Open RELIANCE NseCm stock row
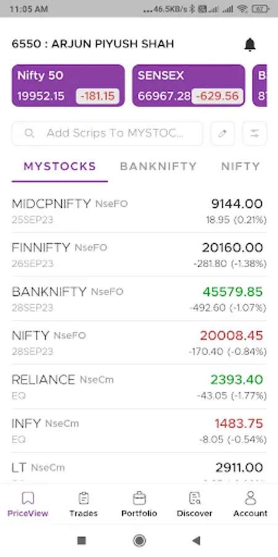The height and width of the screenshot is (557, 278). click(139, 387)
